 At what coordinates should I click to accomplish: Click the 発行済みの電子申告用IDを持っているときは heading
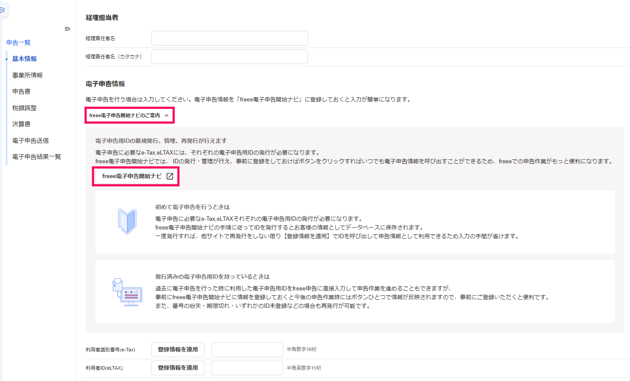coord(213,276)
